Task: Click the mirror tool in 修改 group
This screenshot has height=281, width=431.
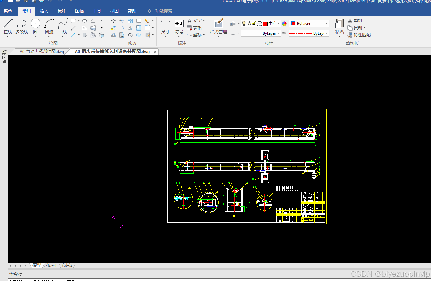Action: 130,28
